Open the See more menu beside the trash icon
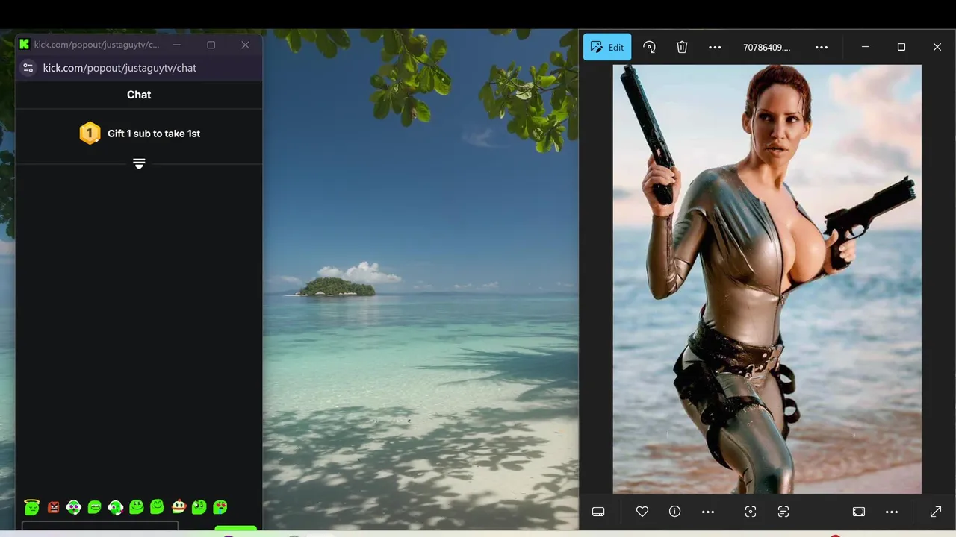 coord(715,47)
